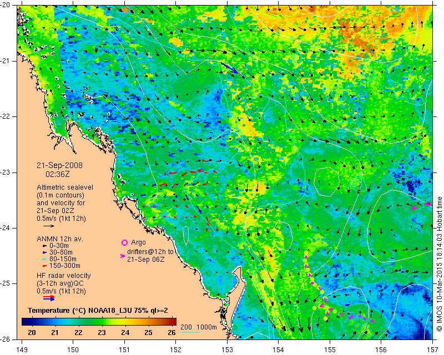Click the colorbar tick label 21

point(55,332)
